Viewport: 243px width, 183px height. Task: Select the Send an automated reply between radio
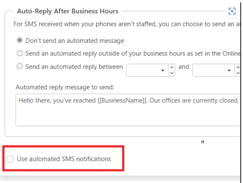click(20, 66)
